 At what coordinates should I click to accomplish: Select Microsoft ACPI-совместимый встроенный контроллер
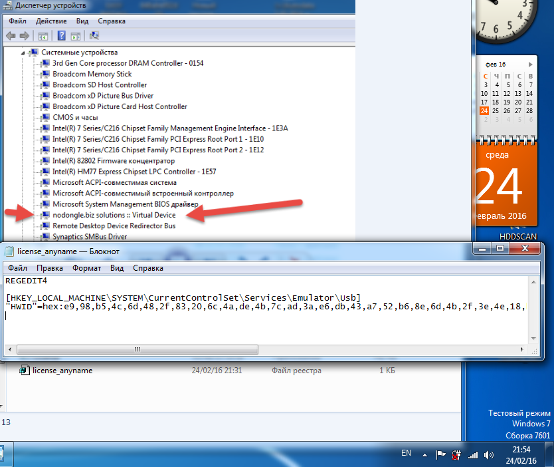click(x=143, y=194)
